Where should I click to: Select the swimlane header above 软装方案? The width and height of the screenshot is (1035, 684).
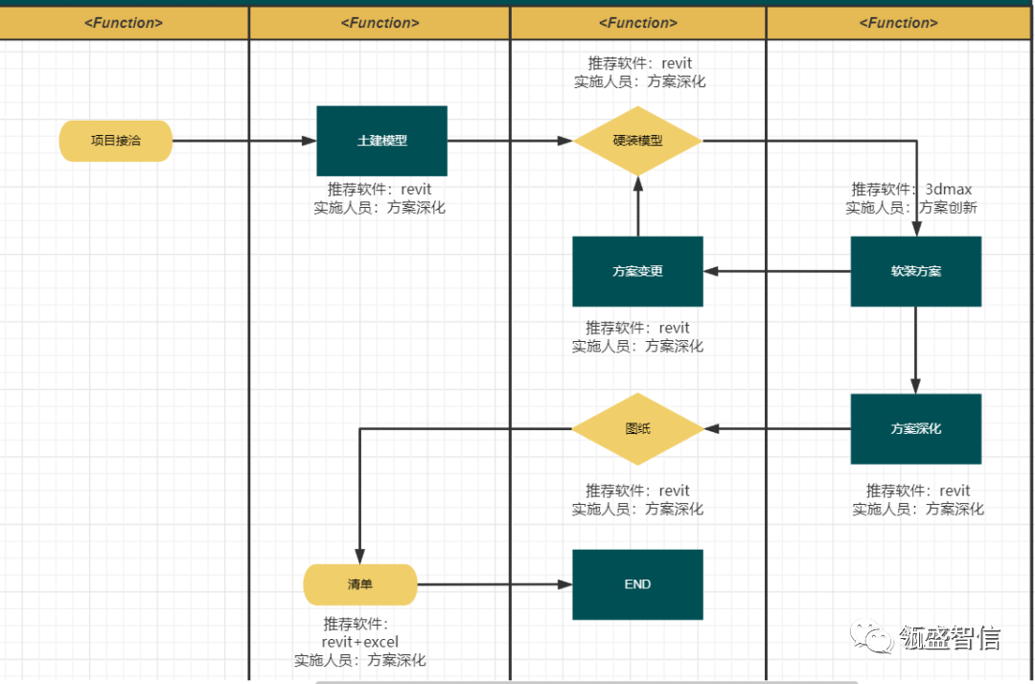[898, 23]
